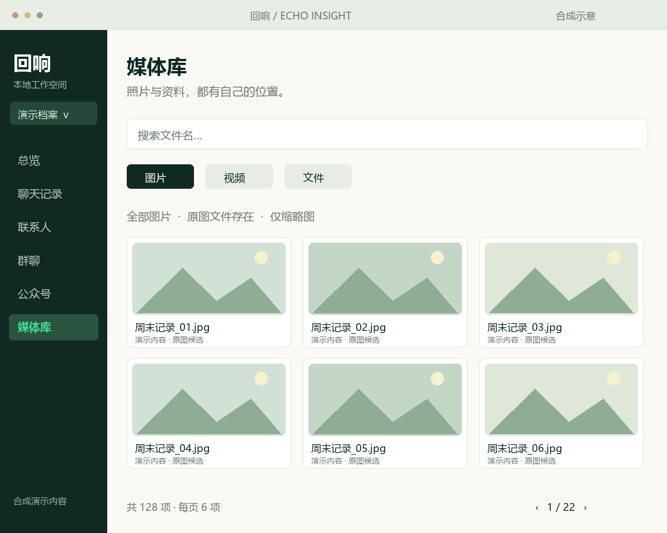Navigate to 公众号 in the sidebar

(x=34, y=294)
